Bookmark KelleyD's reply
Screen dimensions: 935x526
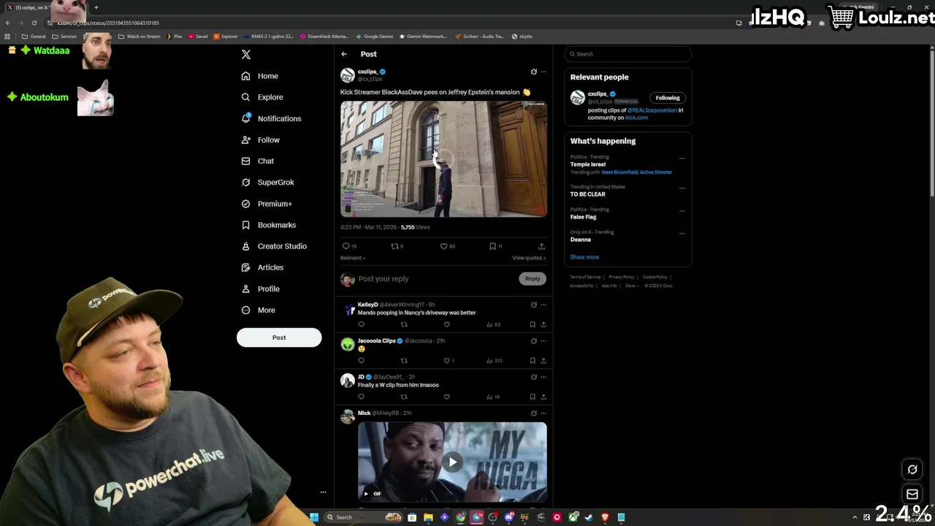tap(533, 324)
